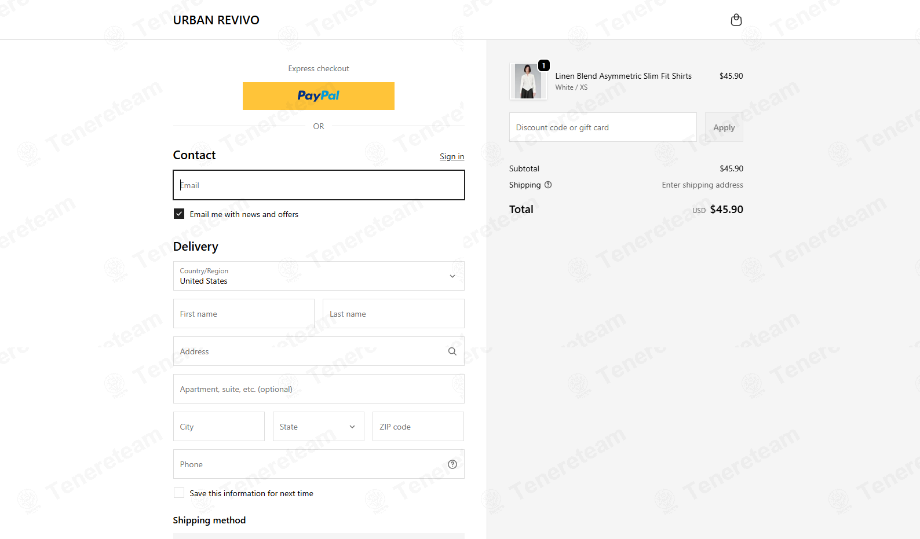The image size is (920, 539).
Task: Click the Linen Blend Asymmetric Slim Fit Shirts title
Action: tap(623, 76)
